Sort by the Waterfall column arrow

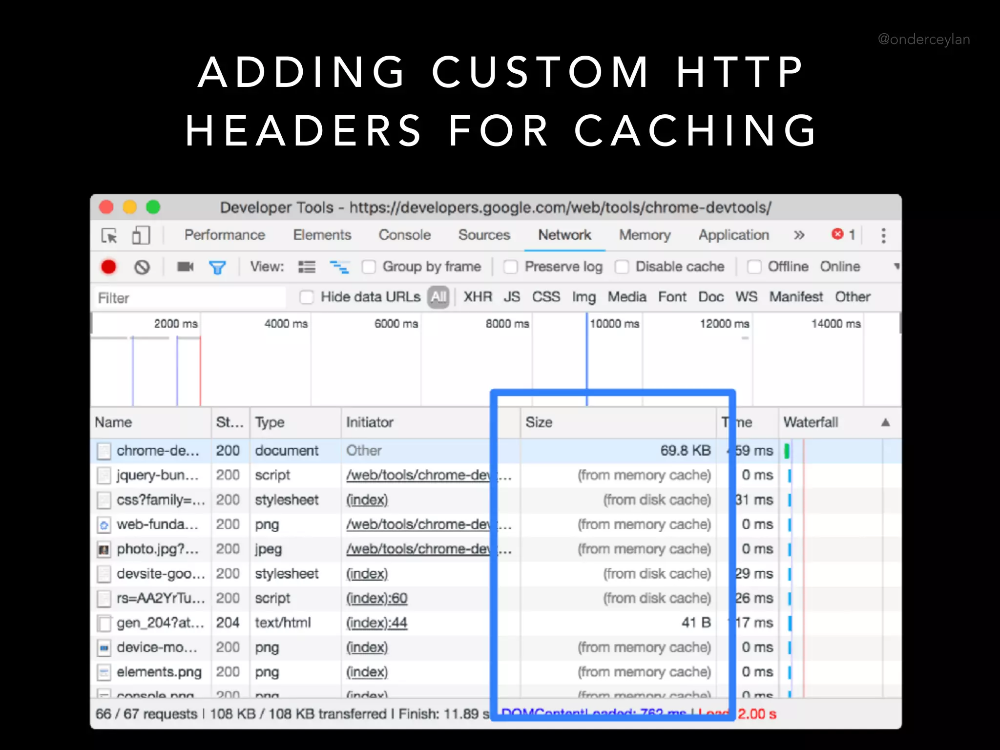coord(885,422)
